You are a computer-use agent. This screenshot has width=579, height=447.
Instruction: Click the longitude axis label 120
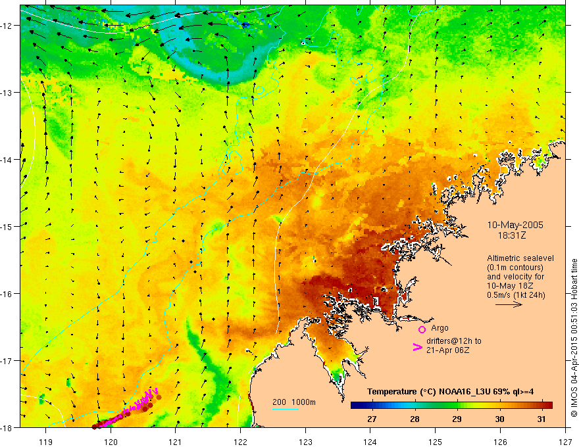pyautogui.click(x=111, y=442)
